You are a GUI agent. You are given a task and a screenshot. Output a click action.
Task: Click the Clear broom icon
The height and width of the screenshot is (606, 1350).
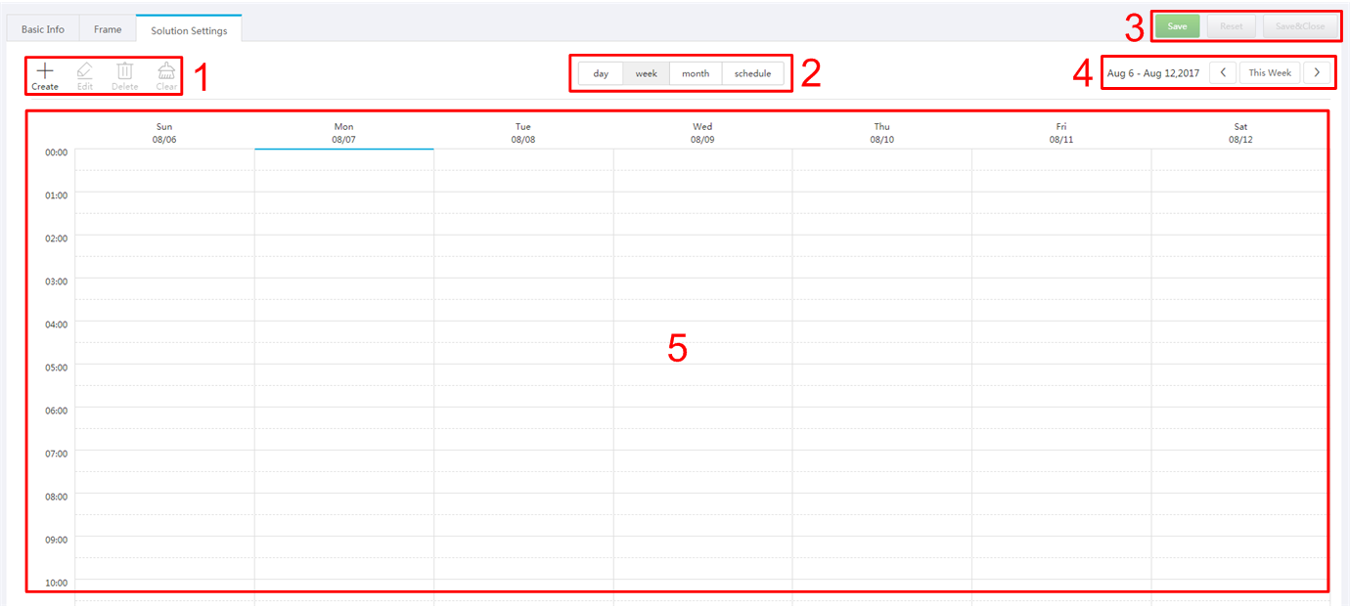(167, 70)
